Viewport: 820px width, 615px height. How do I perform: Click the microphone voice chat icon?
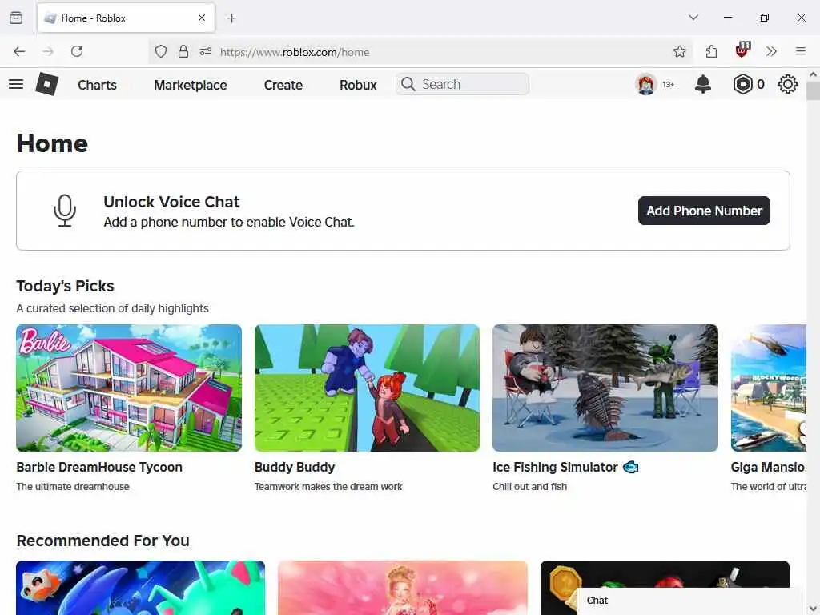click(65, 211)
